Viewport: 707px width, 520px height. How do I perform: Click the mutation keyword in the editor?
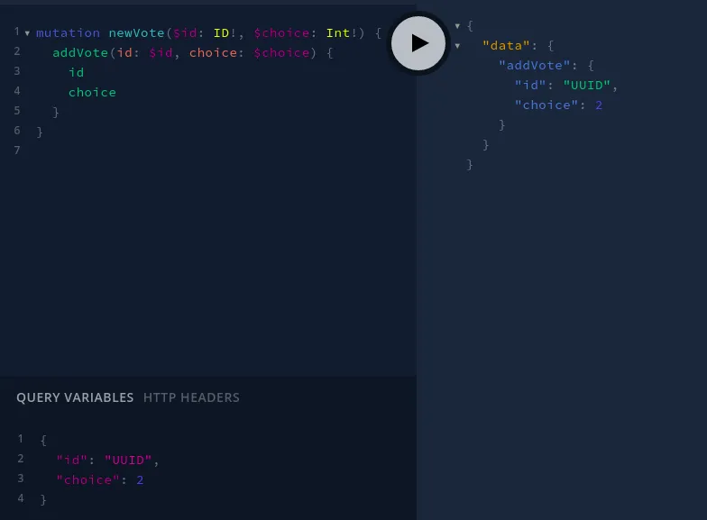(x=68, y=33)
